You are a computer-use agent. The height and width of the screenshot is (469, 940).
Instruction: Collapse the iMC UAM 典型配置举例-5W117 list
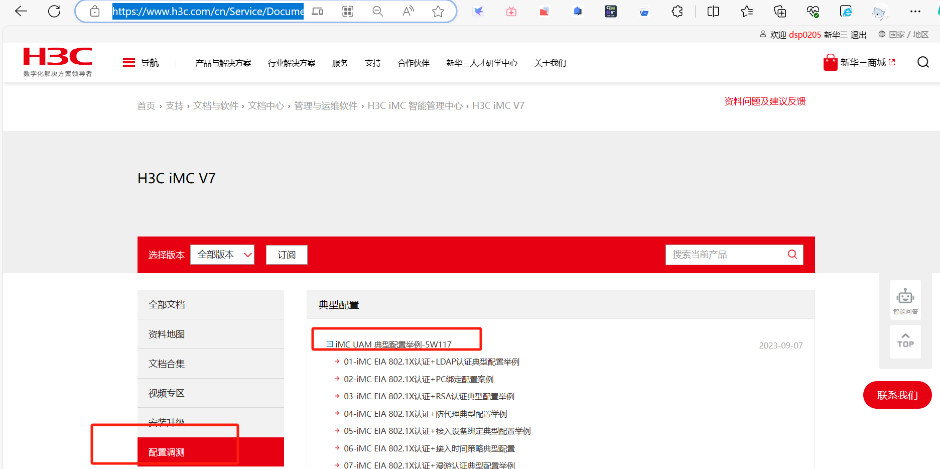tap(330, 344)
